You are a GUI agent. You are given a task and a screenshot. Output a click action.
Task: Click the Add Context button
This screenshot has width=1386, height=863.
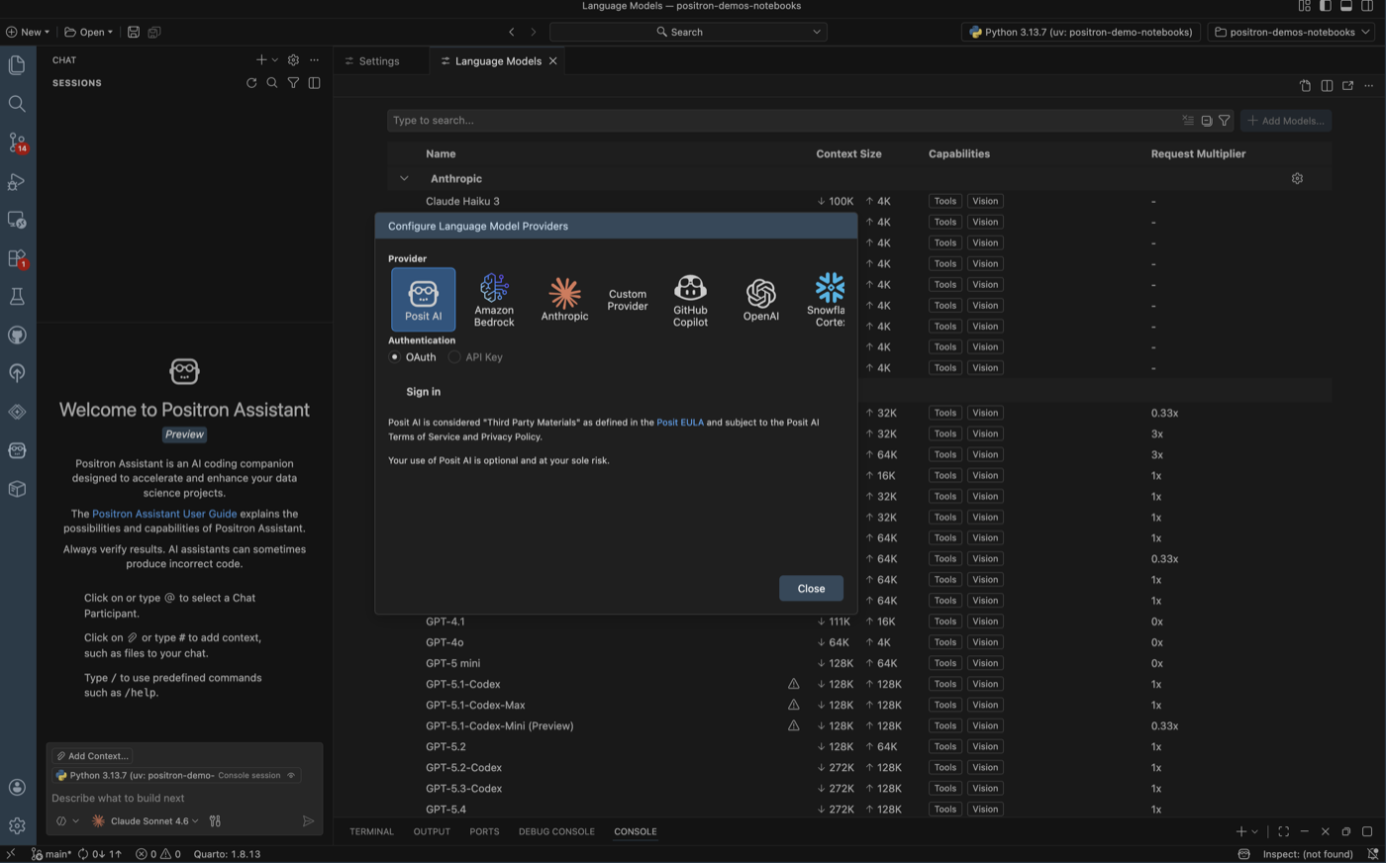point(92,756)
